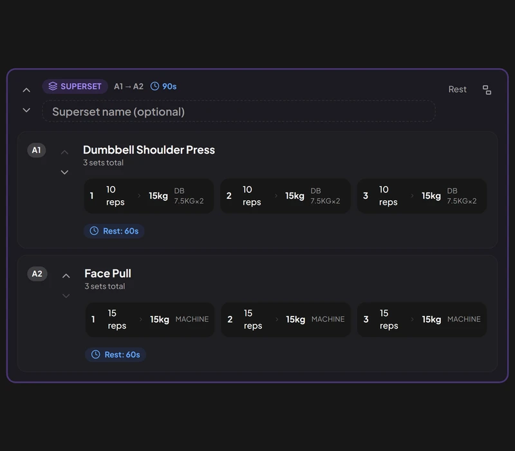Move superset up with top chevron

[x=26, y=90]
